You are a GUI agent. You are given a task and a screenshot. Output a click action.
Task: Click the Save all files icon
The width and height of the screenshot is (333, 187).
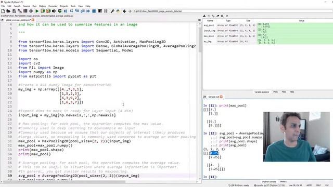click(20, 11)
